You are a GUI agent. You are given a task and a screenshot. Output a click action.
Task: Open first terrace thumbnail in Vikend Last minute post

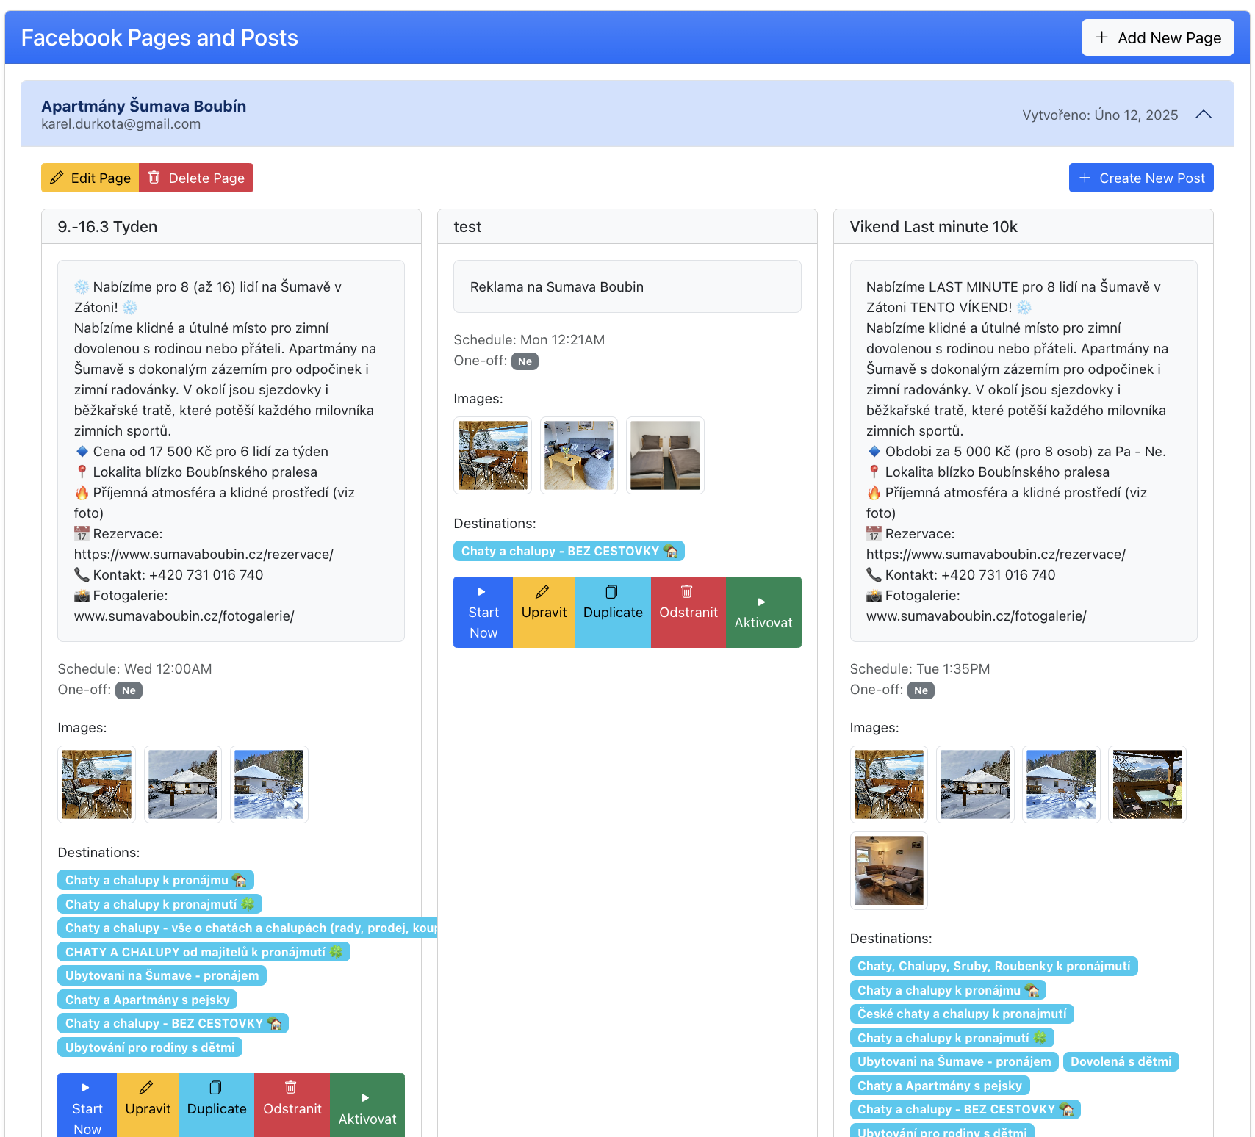coord(889,784)
